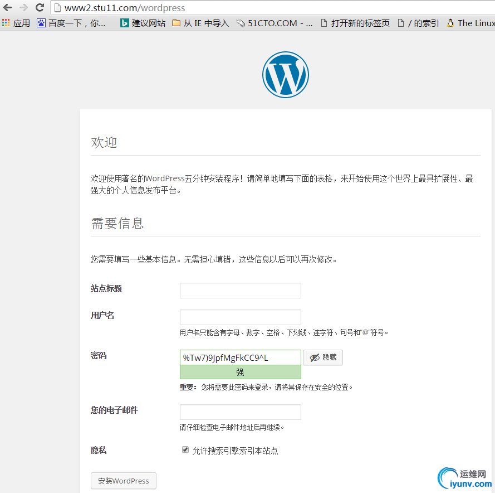Click the 密码 label

click(99, 356)
